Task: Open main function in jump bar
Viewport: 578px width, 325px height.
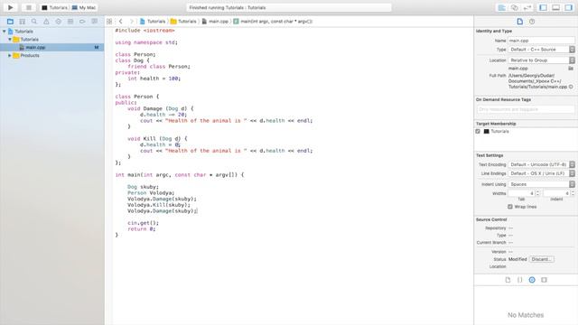Action: pyautogui.click(x=273, y=22)
